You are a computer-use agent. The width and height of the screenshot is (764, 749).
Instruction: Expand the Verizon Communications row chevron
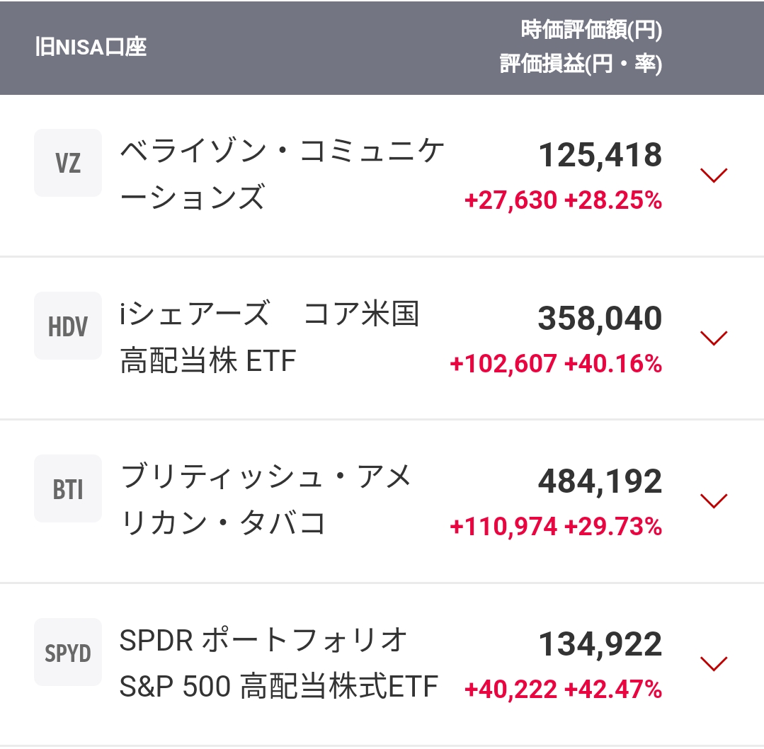713,175
